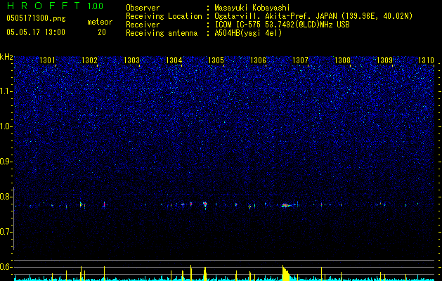Click the ICOM IC-575 receiver text
This screenshot has width=442, height=281.
[282, 25]
